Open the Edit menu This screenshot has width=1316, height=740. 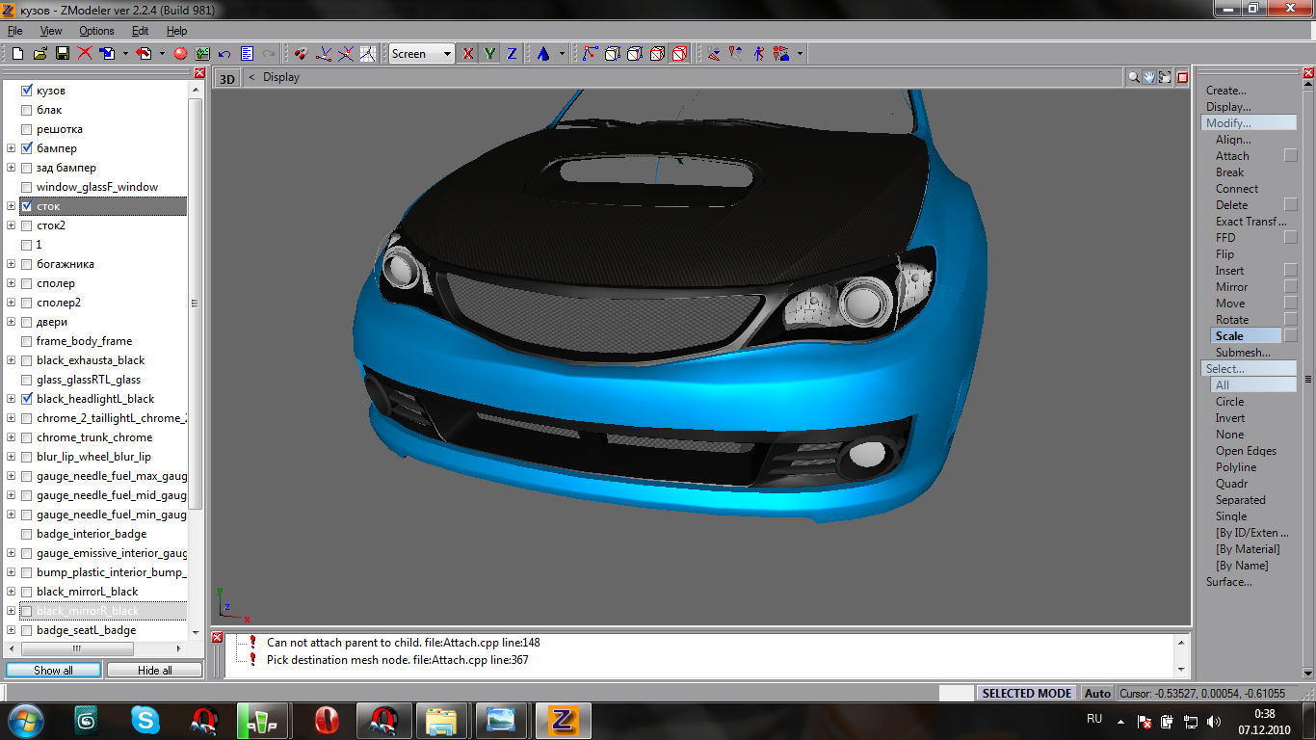point(140,31)
